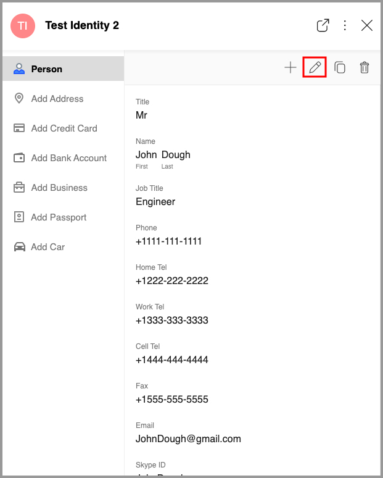383x478 pixels.
Task: Click the phone number +1111-111-1111
Action: tap(168, 241)
